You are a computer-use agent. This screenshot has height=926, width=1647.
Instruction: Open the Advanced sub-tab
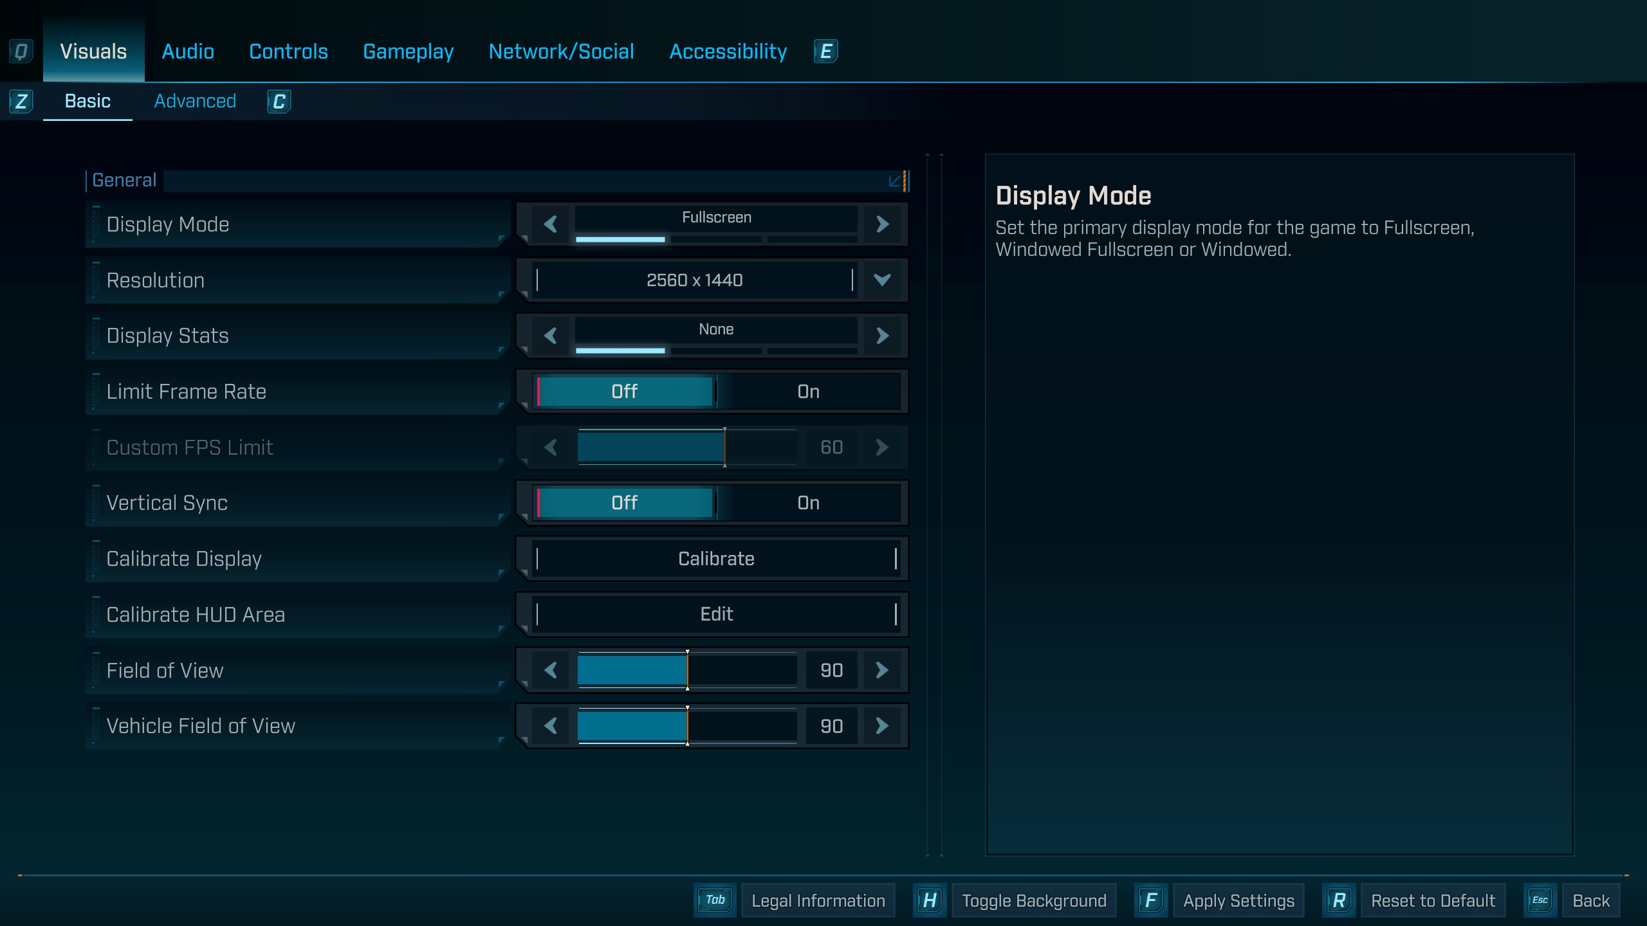tap(195, 102)
